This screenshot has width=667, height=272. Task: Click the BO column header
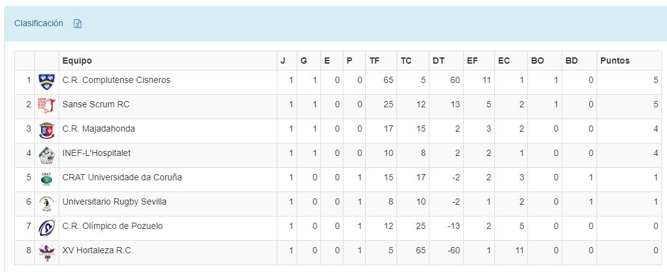pos(537,61)
